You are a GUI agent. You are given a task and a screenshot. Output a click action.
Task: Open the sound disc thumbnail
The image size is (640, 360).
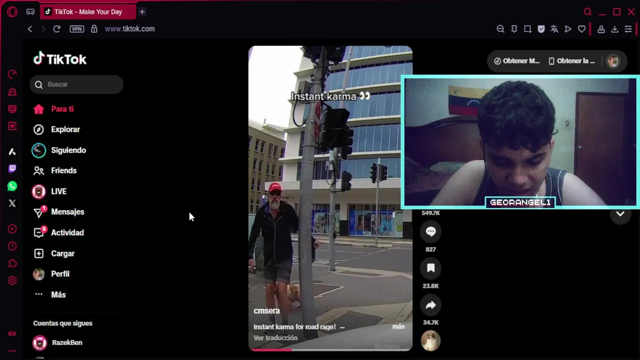(x=430, y=341)
